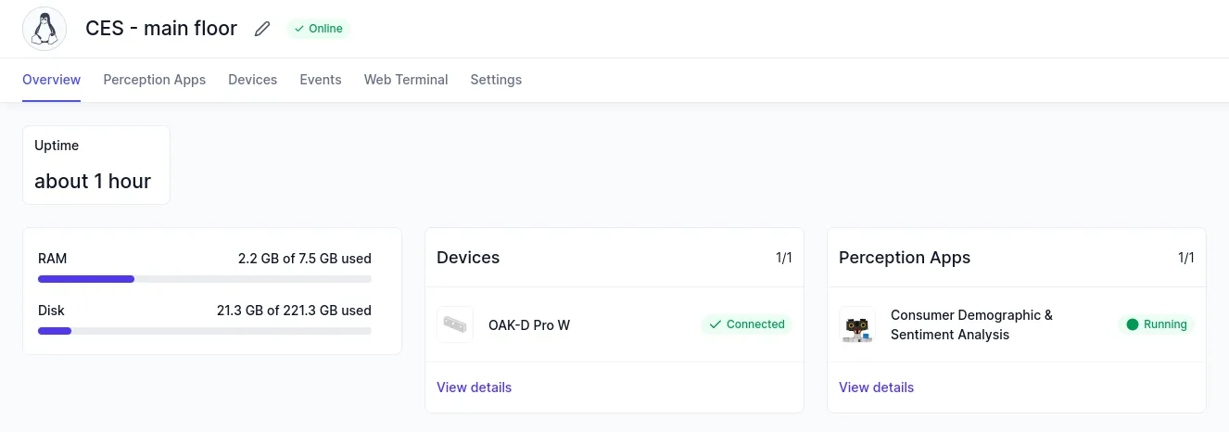
Task: Switch to the Devices tab
Action: 252,80
